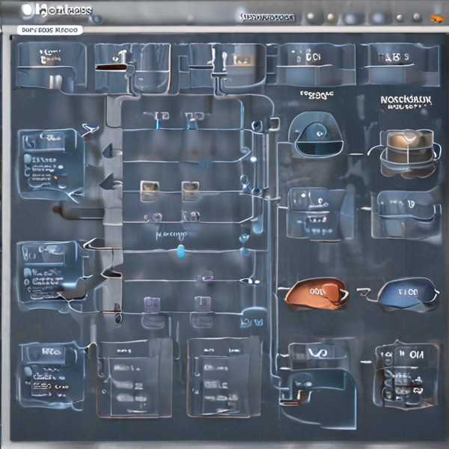The image size is (449, 449).
Task: Select the blue cap-shaped node on the right
Action: click(x=408, y=293)
